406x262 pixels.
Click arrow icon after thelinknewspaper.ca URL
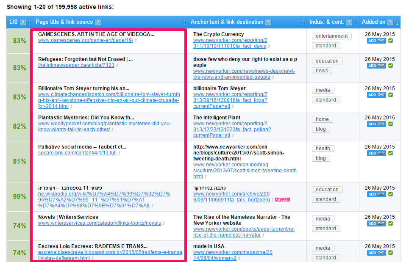click(117, 66)
